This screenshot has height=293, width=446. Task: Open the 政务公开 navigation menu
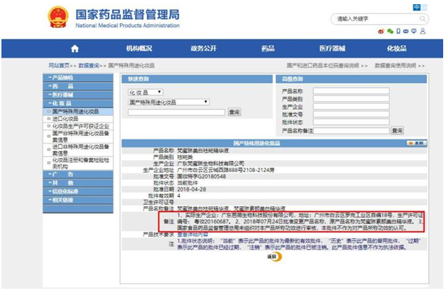[203, 48]
